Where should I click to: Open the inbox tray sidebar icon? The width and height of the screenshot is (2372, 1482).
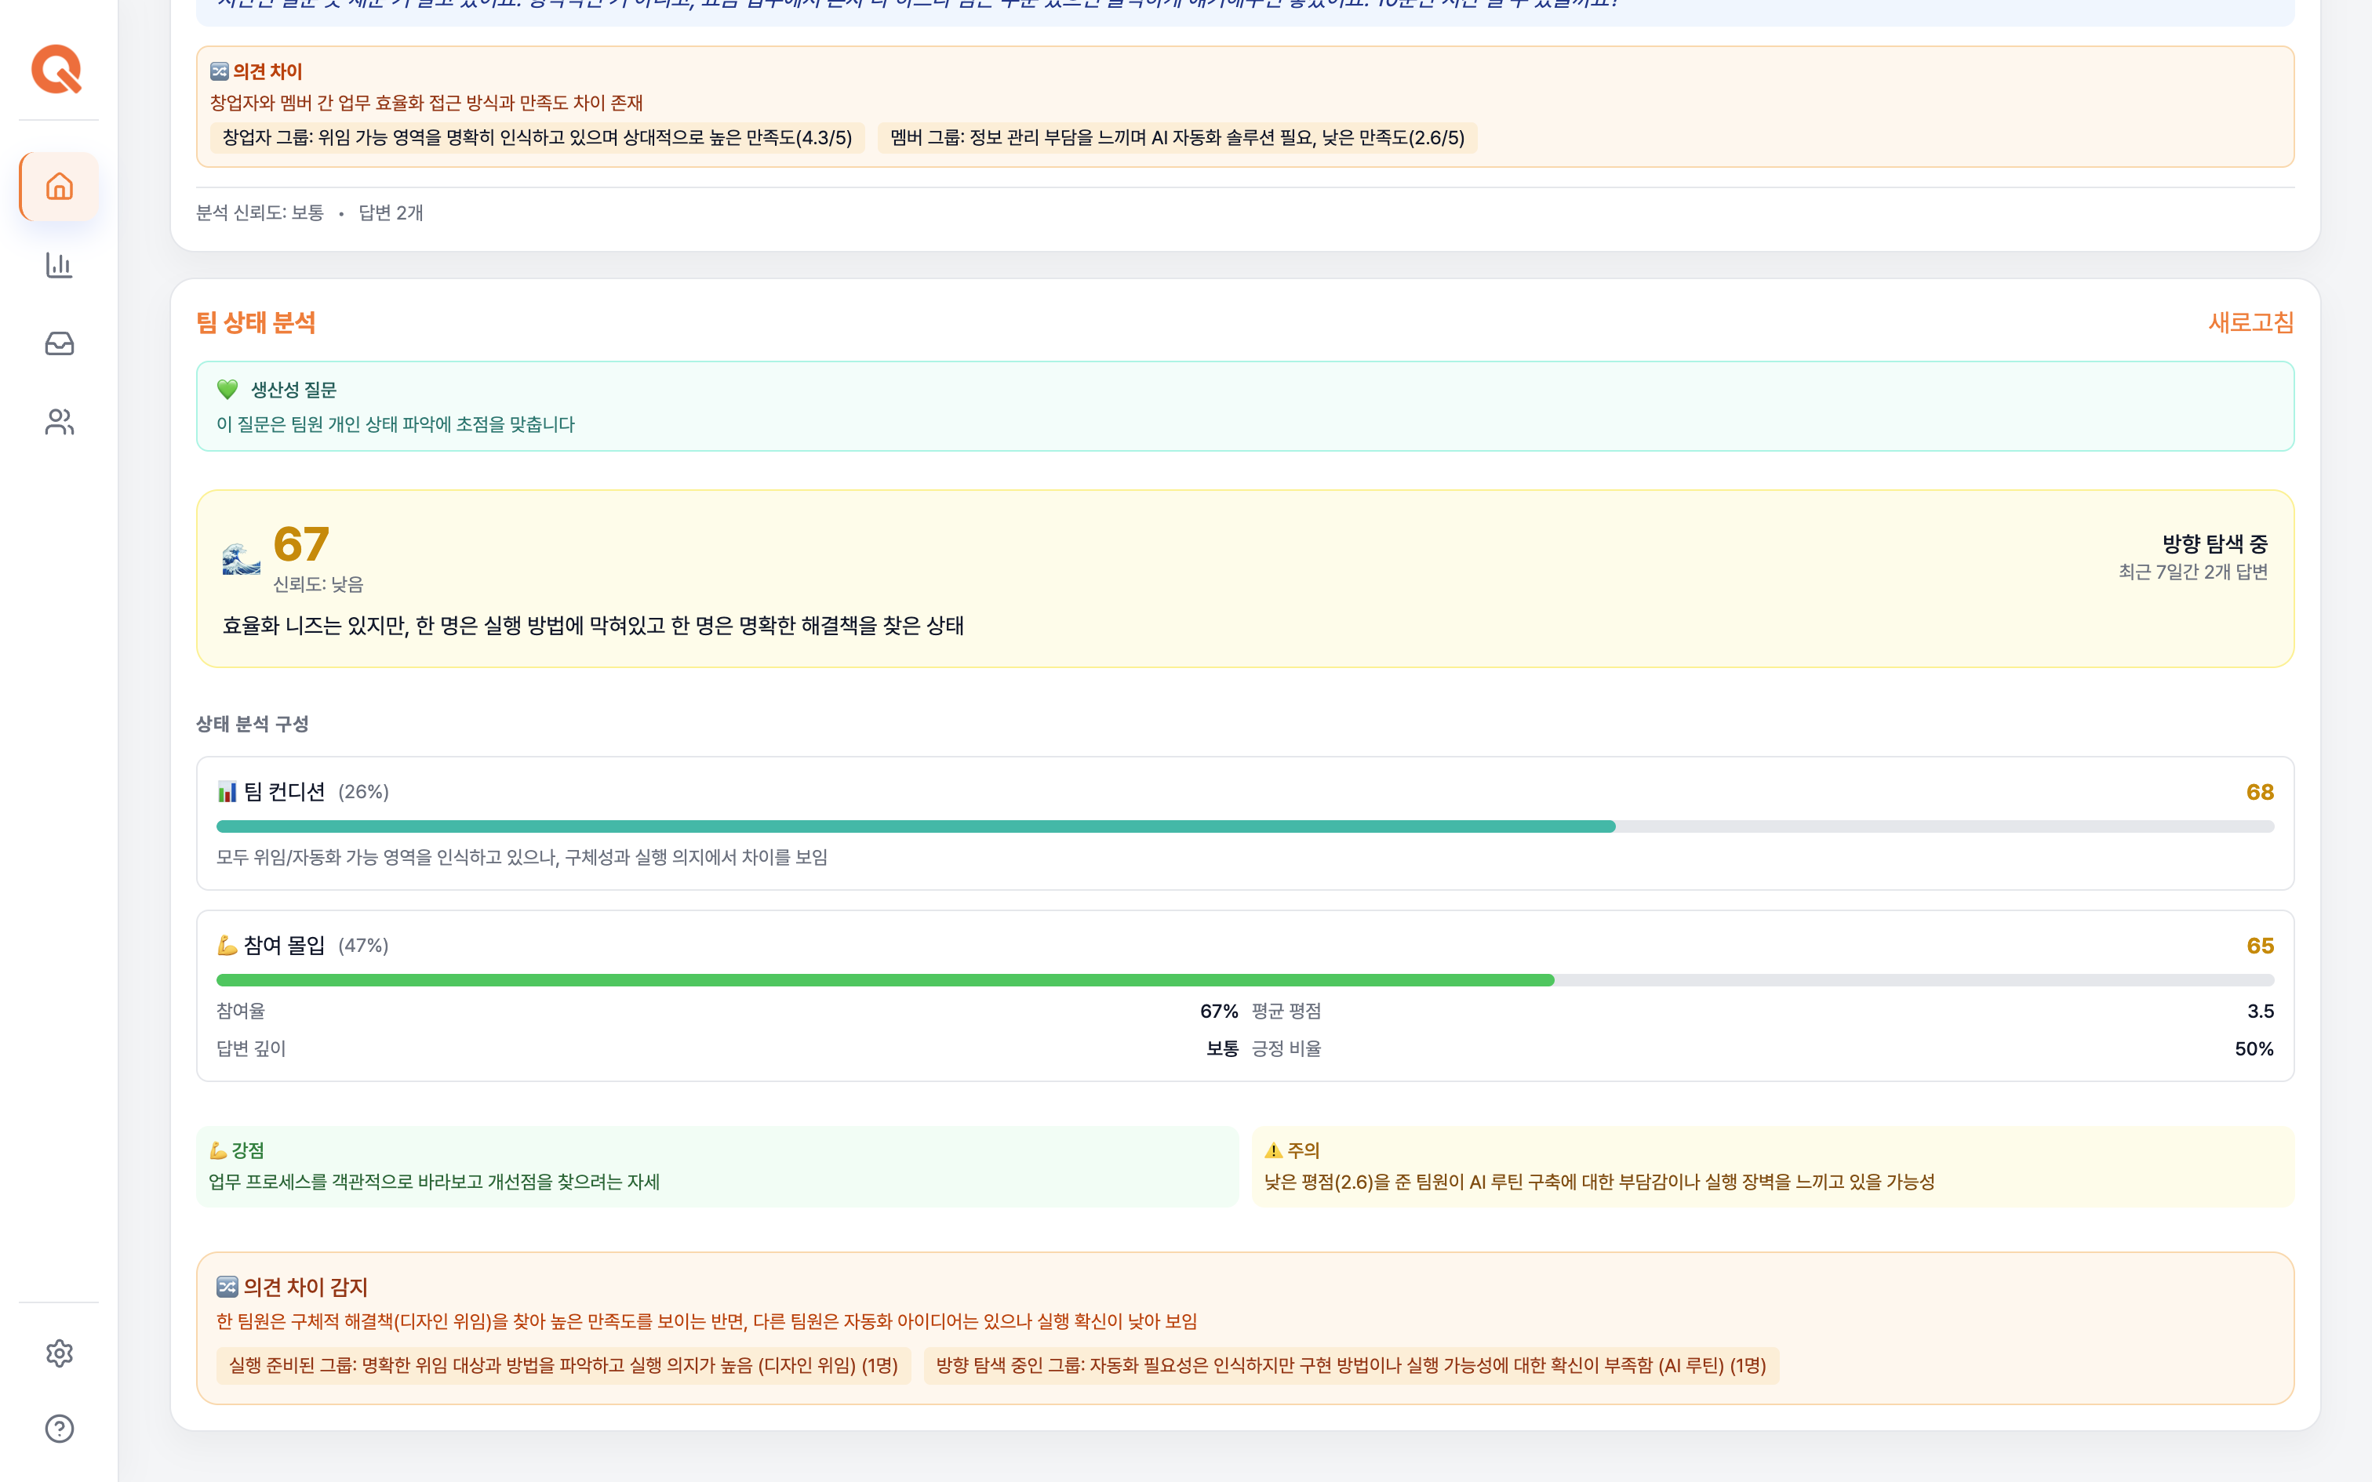59,343
